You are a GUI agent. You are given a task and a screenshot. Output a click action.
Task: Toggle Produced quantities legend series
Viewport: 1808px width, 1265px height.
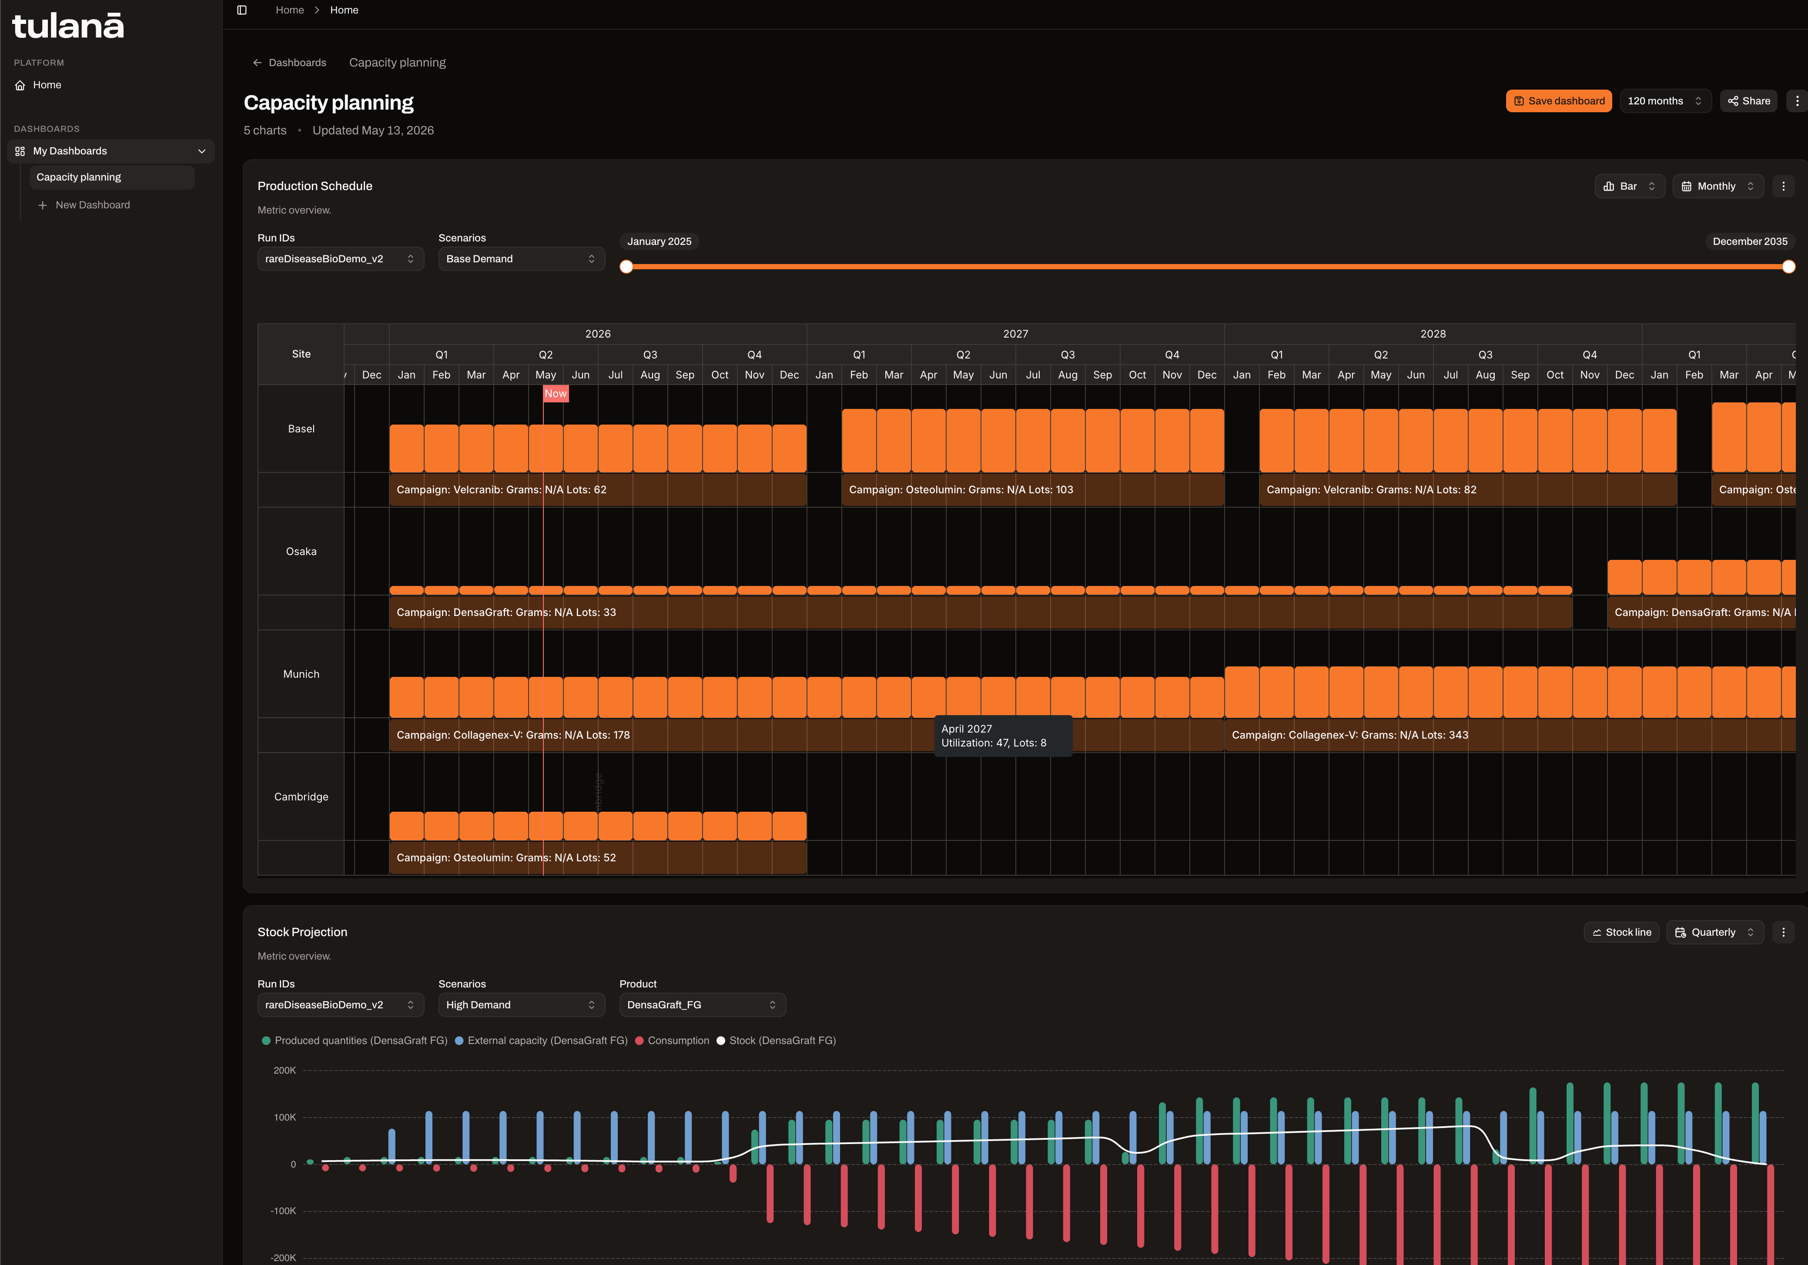pos(355,1041)
